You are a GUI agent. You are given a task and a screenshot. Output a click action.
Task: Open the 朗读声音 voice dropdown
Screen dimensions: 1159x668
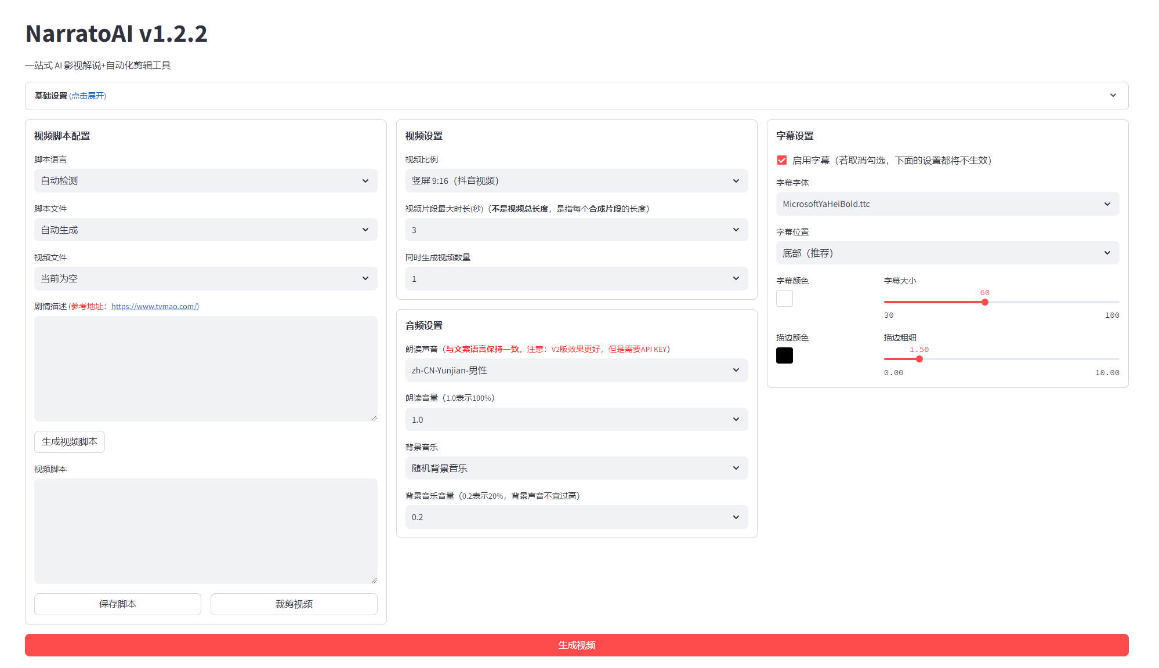[x=576, y=371]
